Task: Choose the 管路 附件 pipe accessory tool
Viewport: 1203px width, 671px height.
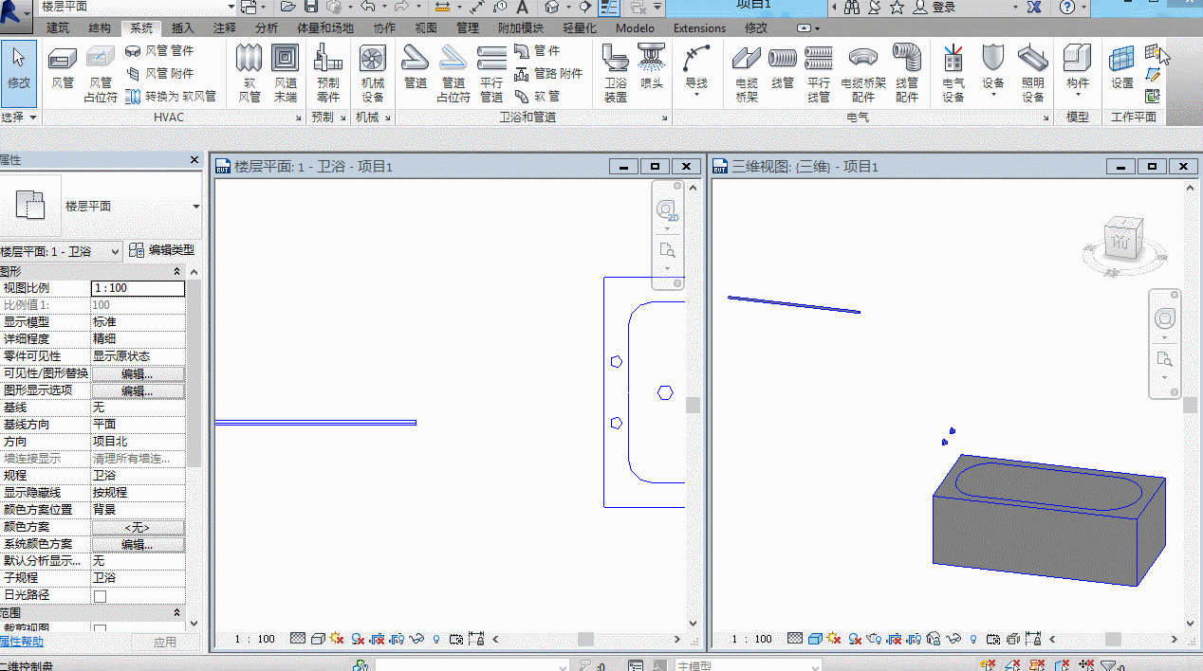Action: click(x=548, y=73)
